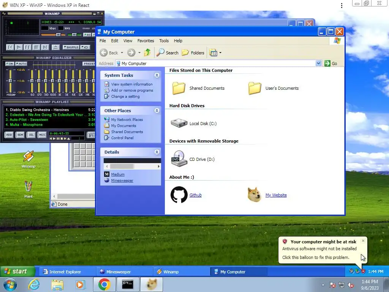This screenshot has width=389, height=292.
Task: Select the User's Documents folder icon
Action: pyautogui.click(x=255, y=88)
